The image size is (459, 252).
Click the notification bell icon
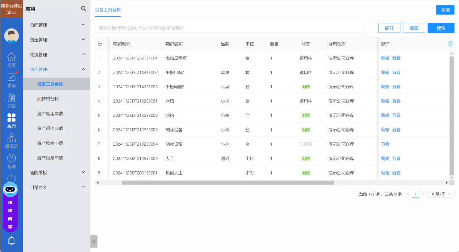(x=11, y=241)
